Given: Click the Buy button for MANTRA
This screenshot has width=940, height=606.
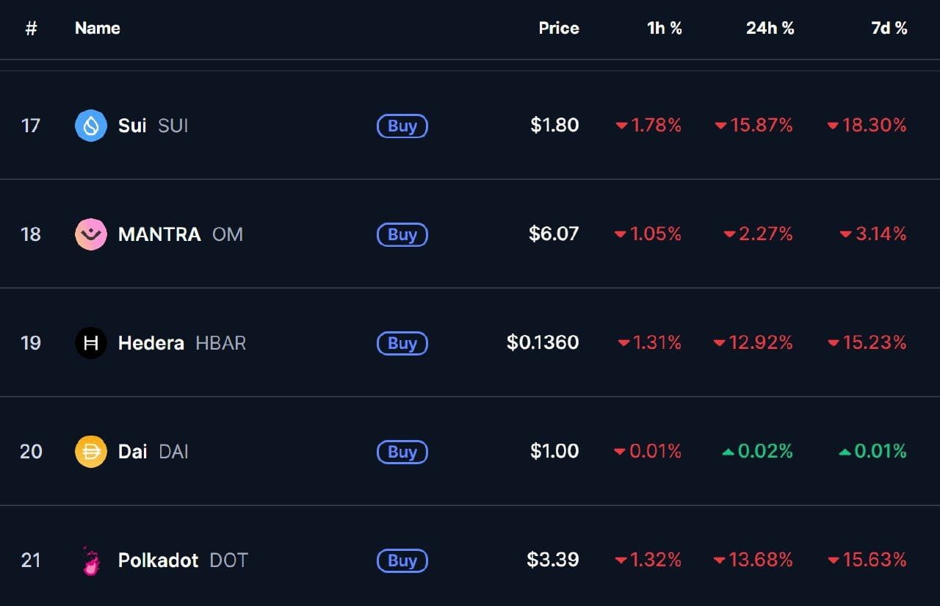Looking at the screenshot, I should pos(402,234).
